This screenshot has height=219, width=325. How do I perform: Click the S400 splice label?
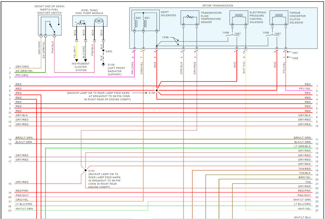[x=109, y=51]
